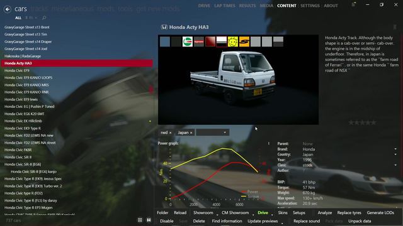
Task: Choose the white and black skin icon
Action: click(x=221, y=41)
